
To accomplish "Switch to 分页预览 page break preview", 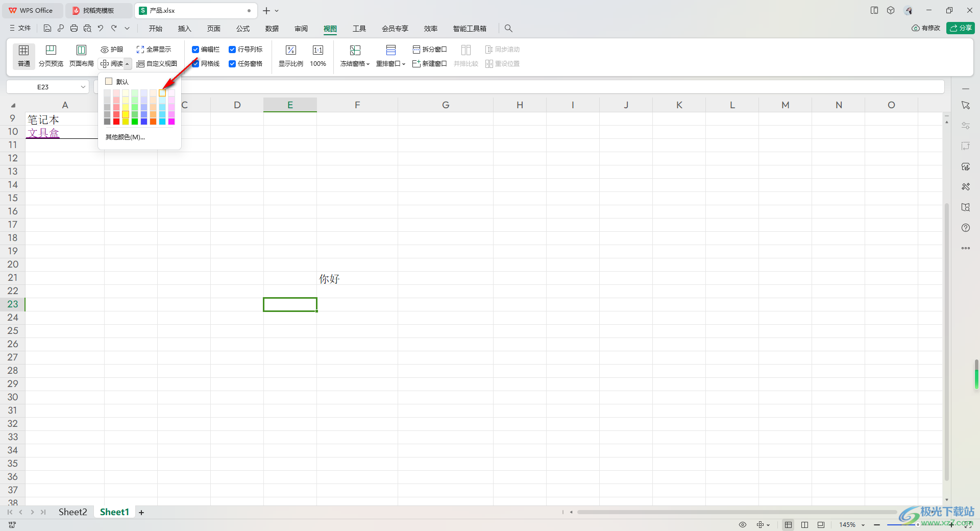I will pyautogui.click(x=51, y=56).
